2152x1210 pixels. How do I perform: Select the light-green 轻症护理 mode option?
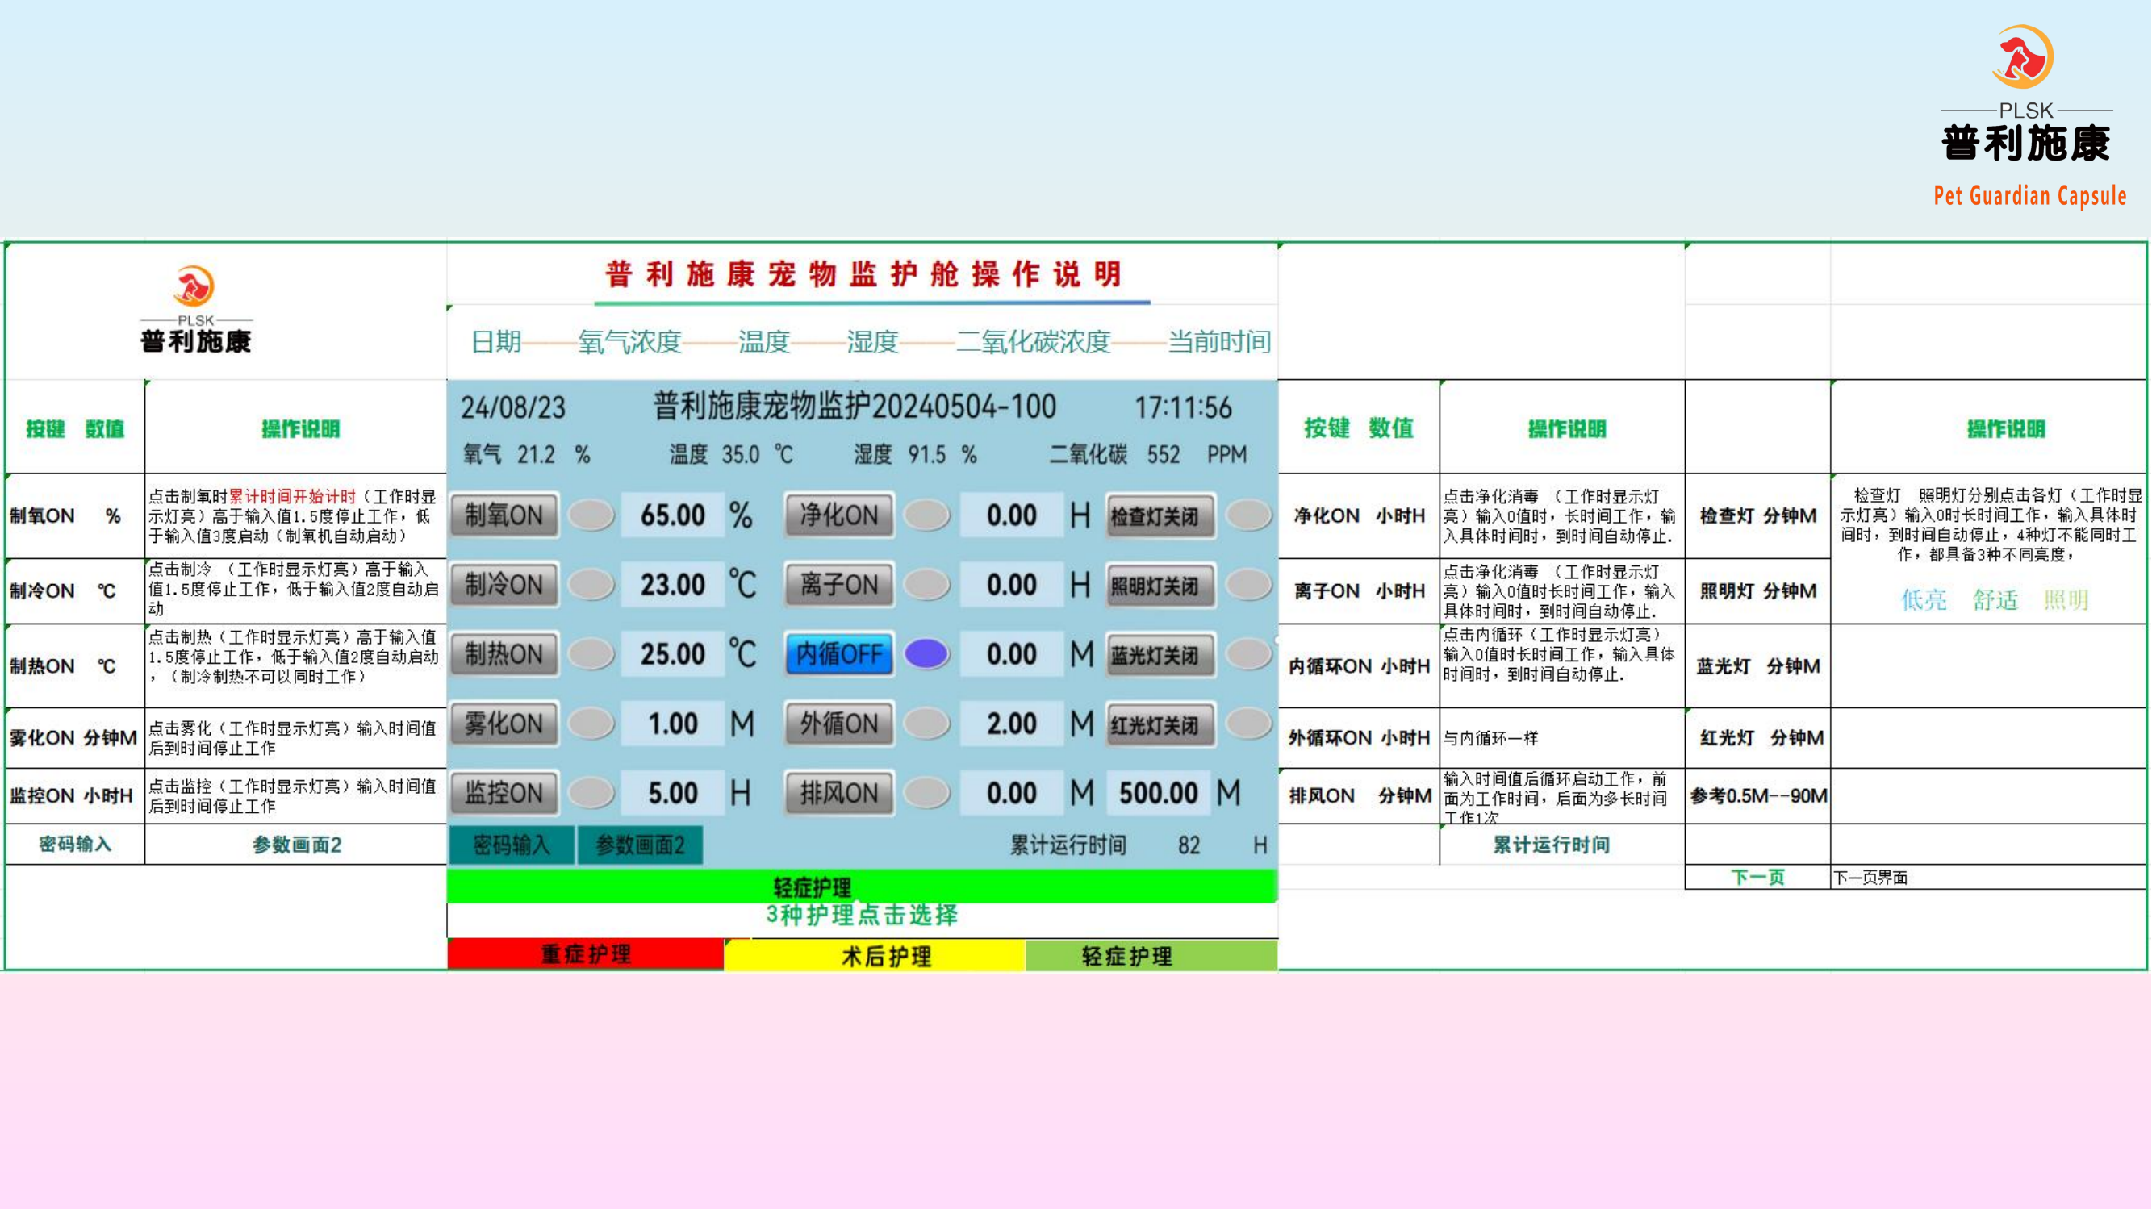(x=1151, y=955)
